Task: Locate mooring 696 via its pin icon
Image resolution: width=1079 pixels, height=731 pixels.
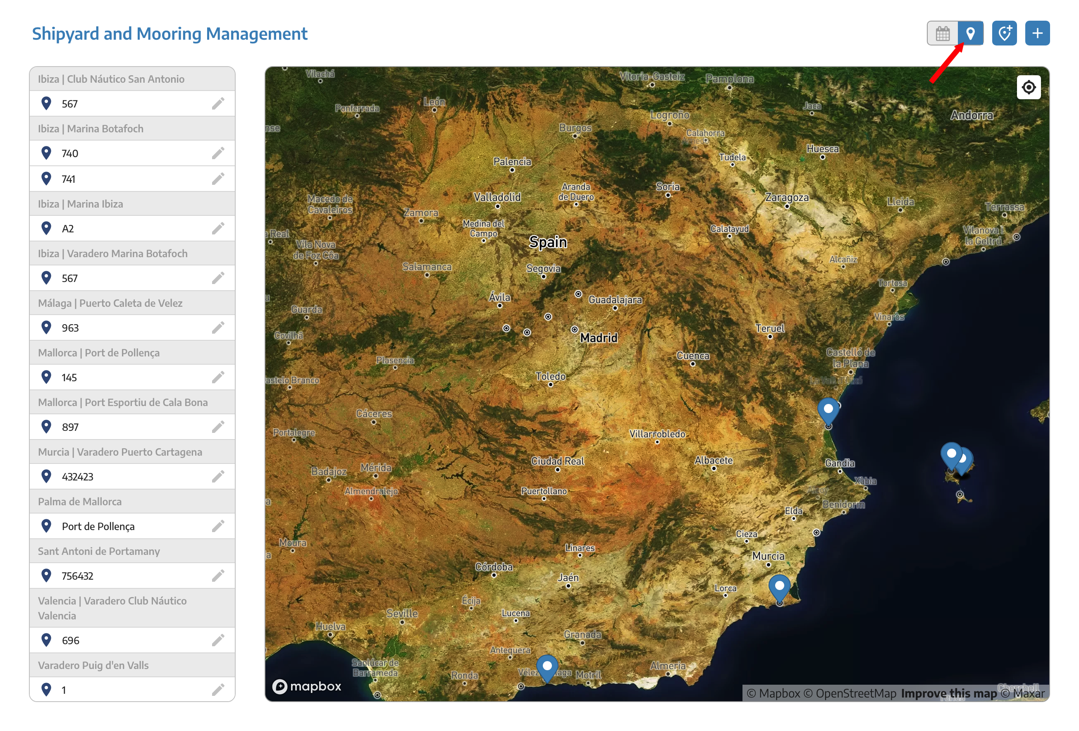Action: tap(46, 640)
